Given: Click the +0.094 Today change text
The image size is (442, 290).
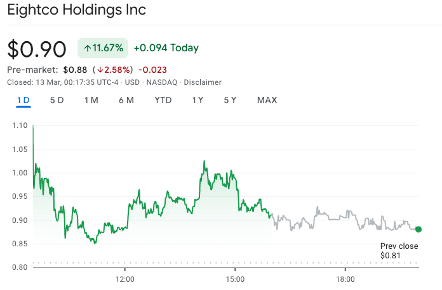Looking at the screenshot, I should [166, 48].
